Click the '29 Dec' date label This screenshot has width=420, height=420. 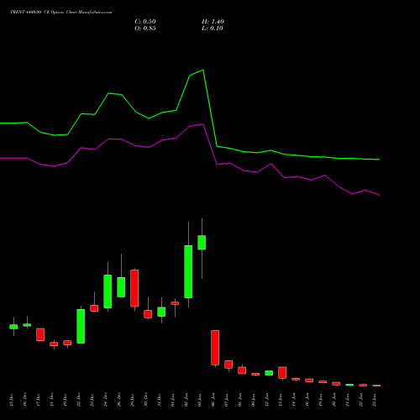132,400
